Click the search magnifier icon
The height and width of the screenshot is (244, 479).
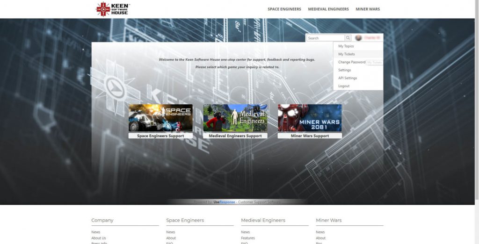[348, 38]
